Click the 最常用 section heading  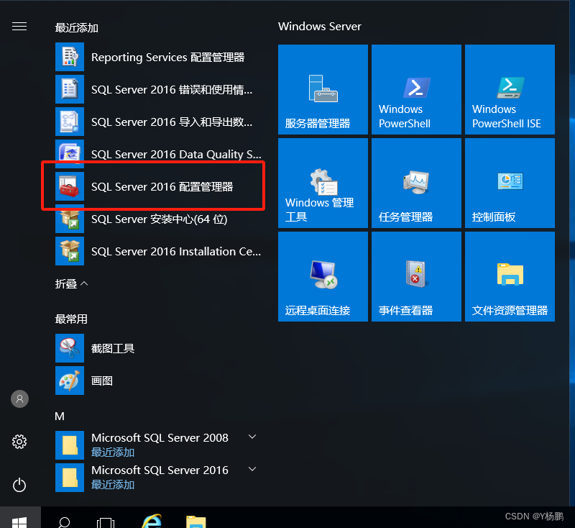pos(71,319)
